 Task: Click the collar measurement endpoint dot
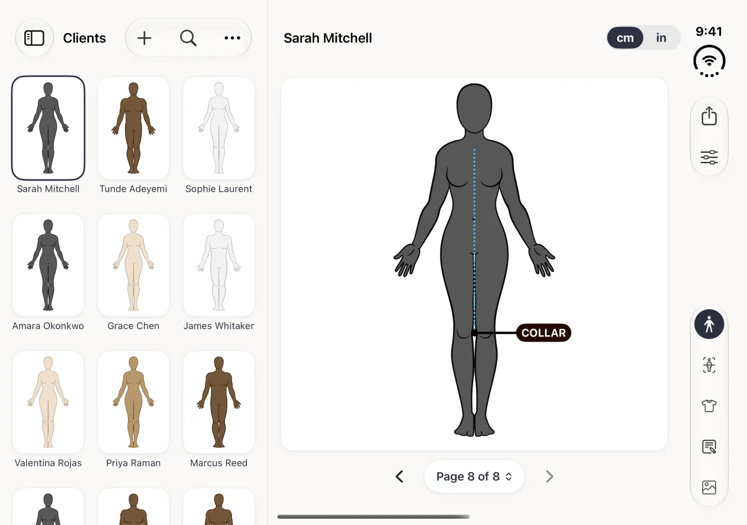(474, 333)
